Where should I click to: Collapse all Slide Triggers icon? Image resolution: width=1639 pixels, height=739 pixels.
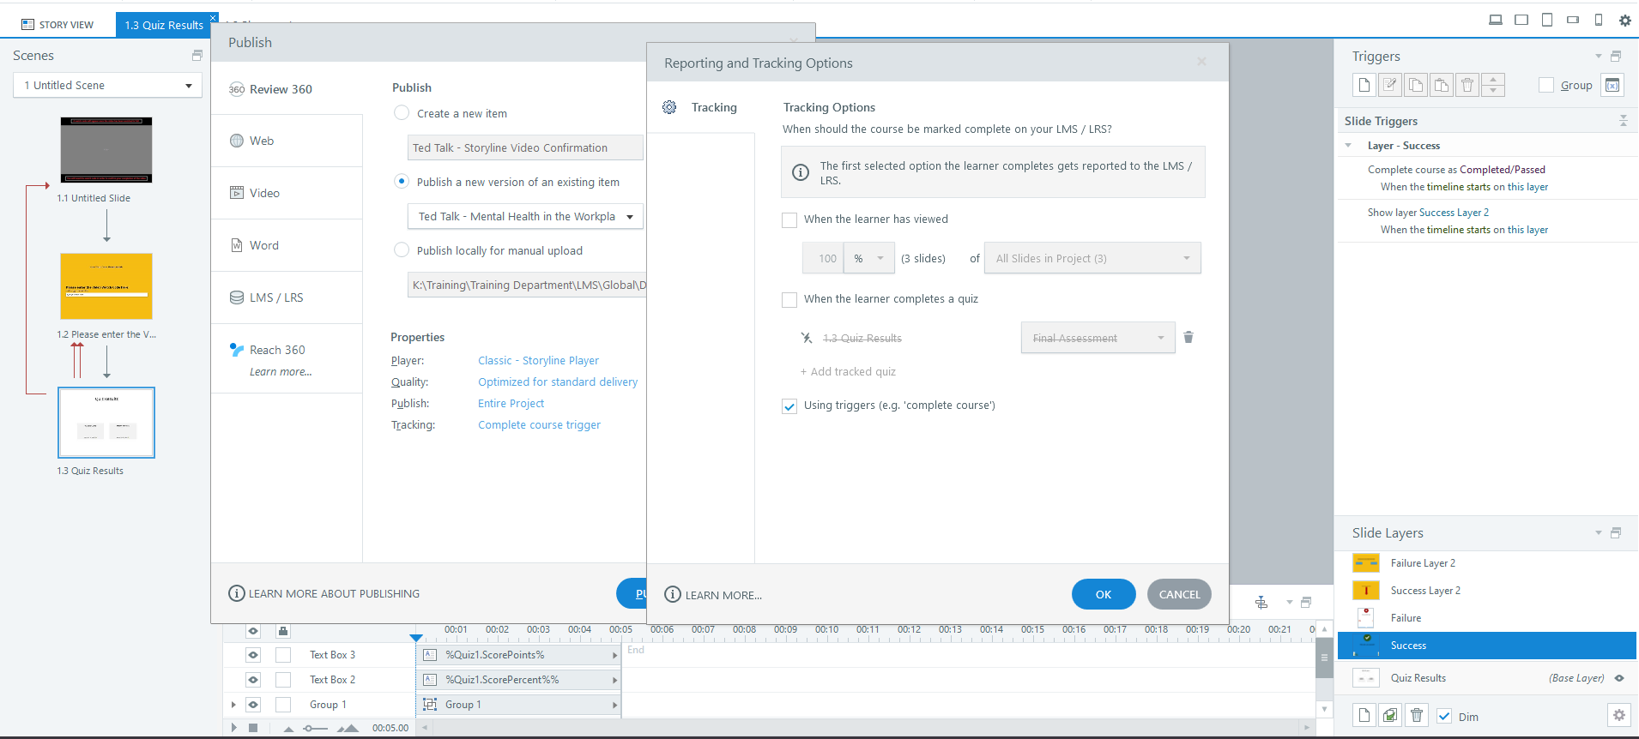[1623, 121]
